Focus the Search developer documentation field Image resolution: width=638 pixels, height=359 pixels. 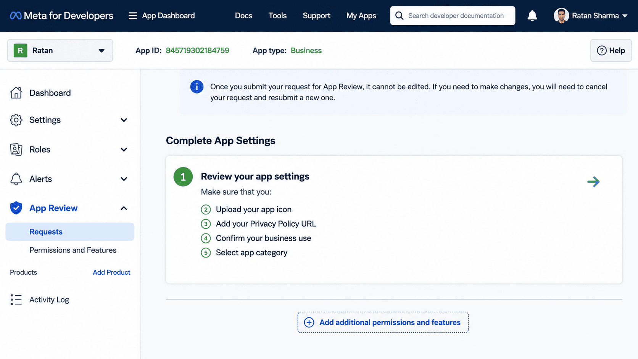coord(453,16)
